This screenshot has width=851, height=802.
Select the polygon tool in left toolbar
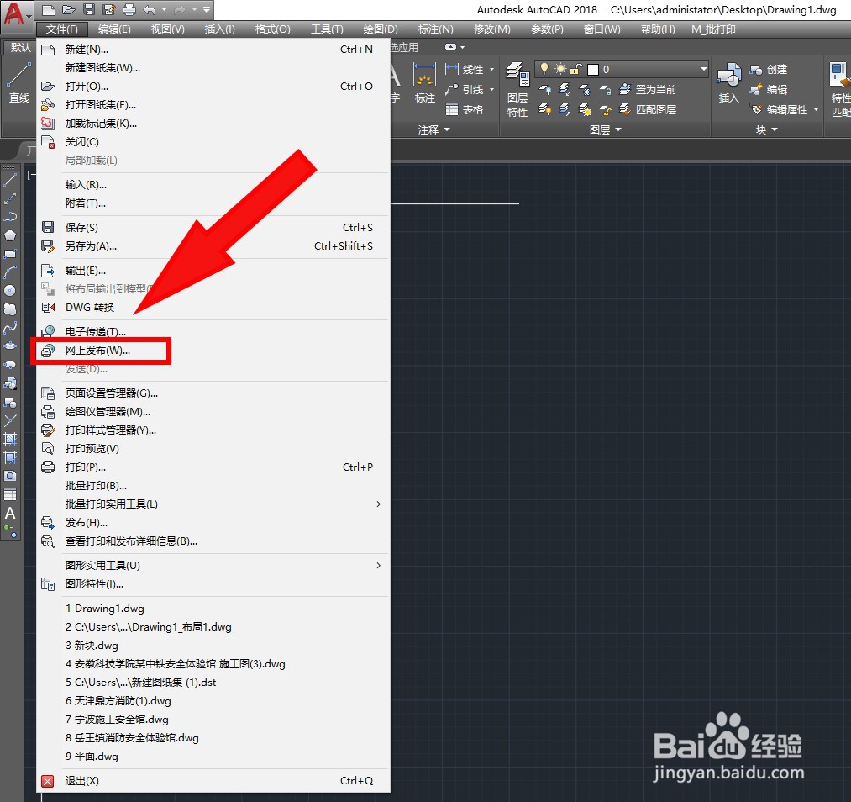[10, 235]
